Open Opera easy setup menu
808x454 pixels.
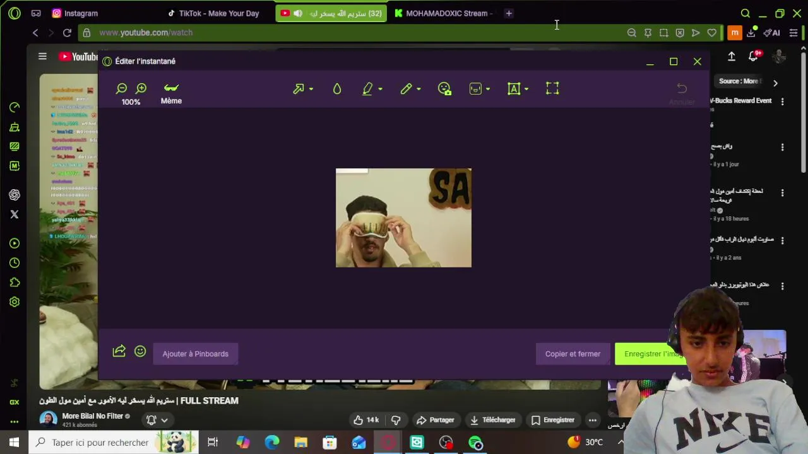click(x=793, y=33)
